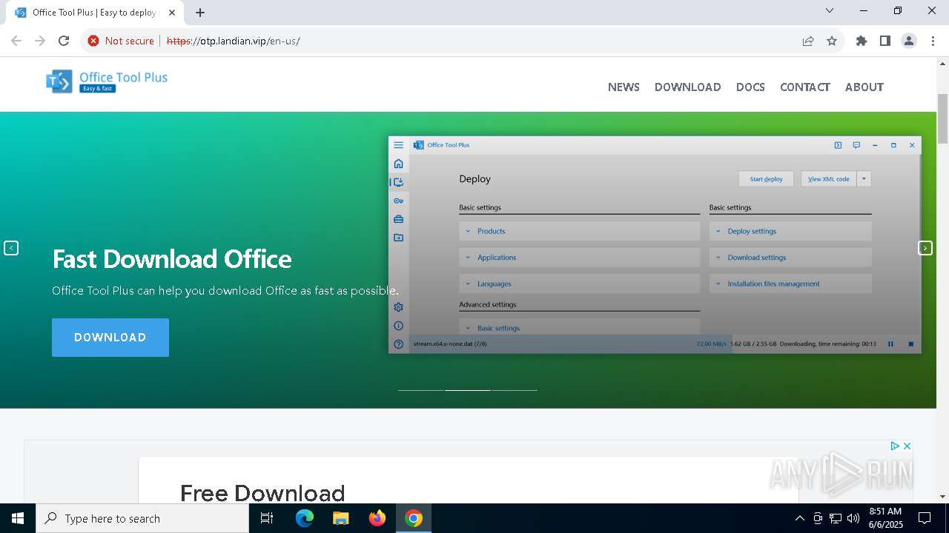Screen dimensions: 949x533
Task: Show next carousel slide arrow
Action: (925, 248)
